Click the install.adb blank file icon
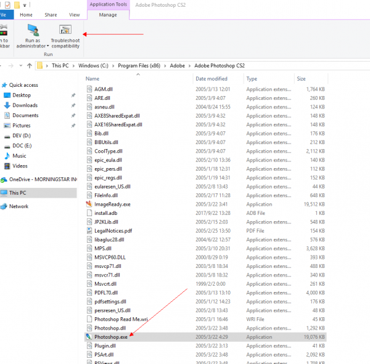Screen dimensions: 370x364 tap(89, 213)
